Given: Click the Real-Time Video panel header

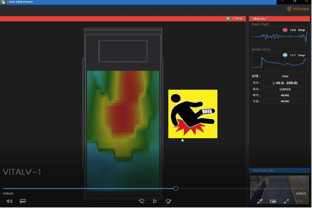Looking at the screenshot, I should point(279,170).
